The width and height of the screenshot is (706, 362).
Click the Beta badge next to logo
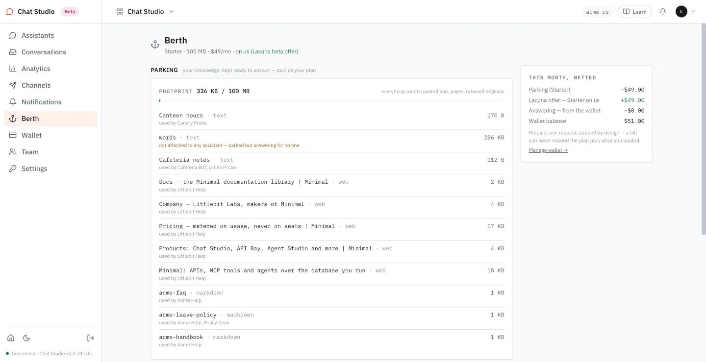[70, 12]
